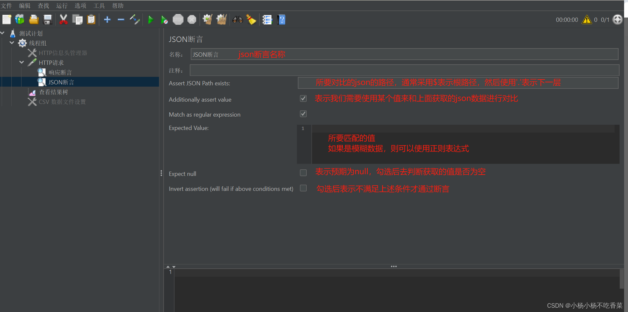This screenshot has width=628, height=312.
Task: Select 查看结果树 in the tree
Action: click(53, 92)
